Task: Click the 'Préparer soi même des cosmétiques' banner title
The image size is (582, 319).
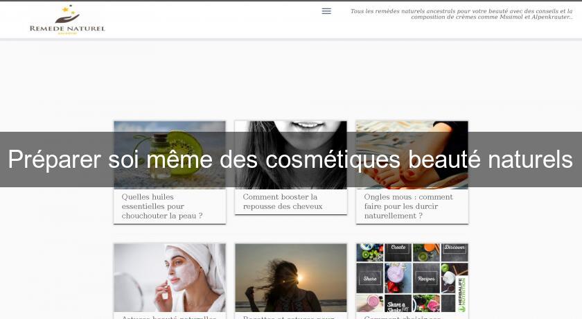Action: (290, 159)
